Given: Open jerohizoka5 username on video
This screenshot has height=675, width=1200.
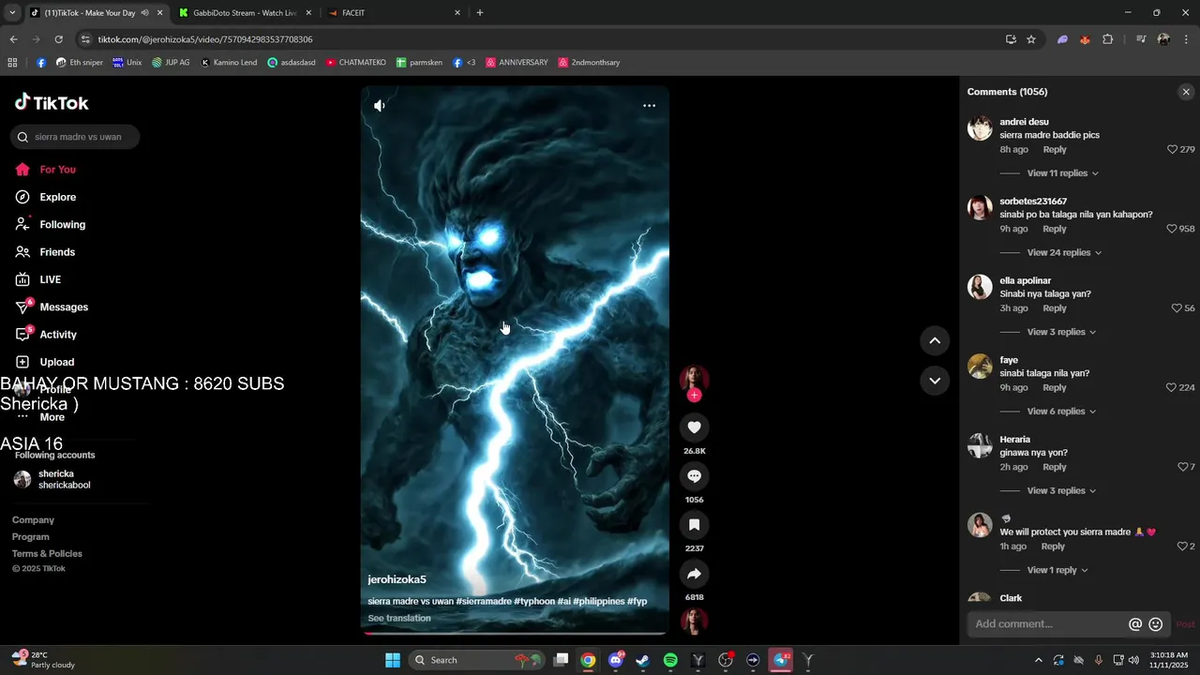Looking at the screenshot, I should click(x=397, y=580).
